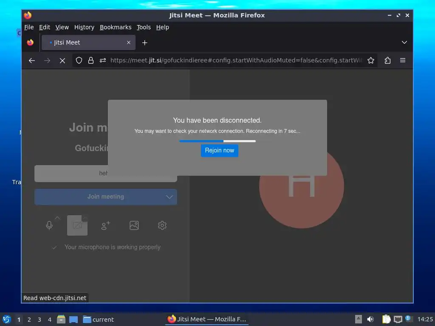Open the clipboard manager tray icon
This screenshot has height=326, width=435.
pos(386,319)
